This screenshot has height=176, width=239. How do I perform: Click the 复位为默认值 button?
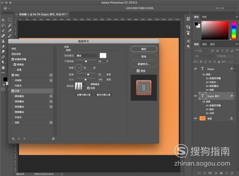[x=104, y=95]
